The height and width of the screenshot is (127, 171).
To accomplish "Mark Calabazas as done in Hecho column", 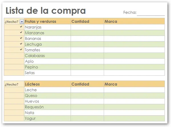I will (x=14, y=56).
